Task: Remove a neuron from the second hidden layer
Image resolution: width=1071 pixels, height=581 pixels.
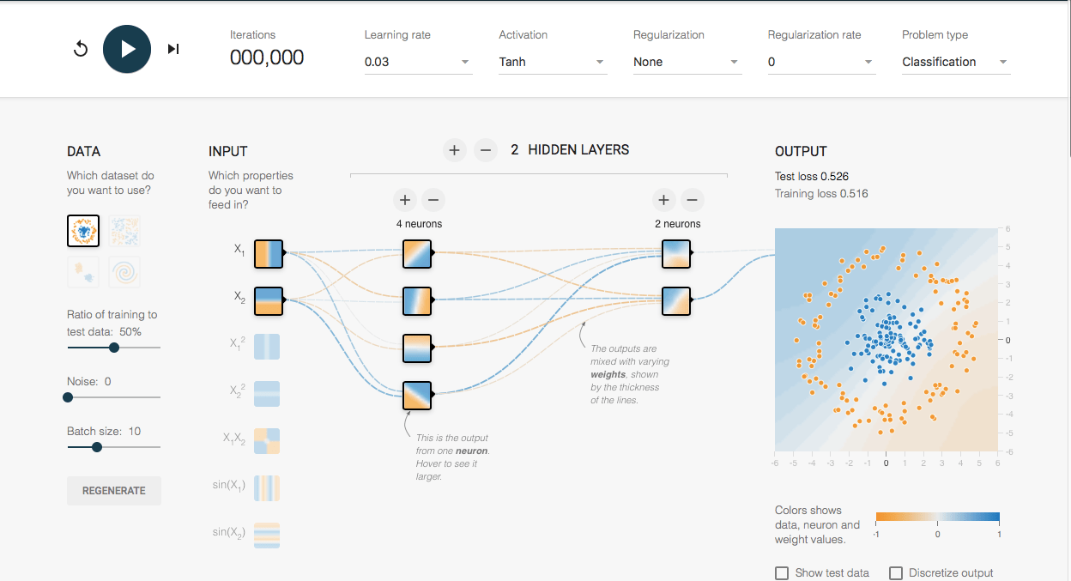Action: coord(691,201)
